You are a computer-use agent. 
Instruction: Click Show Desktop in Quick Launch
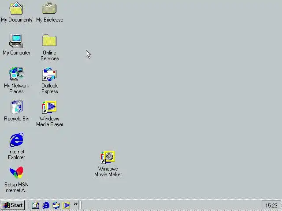pos(36,205)
